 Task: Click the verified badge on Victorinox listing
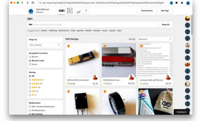[105, 46]
